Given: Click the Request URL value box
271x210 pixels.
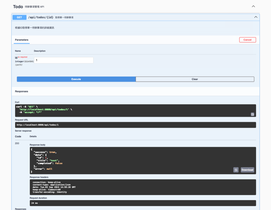Looking at the screenshot, I should pyautogui.click(x=135, y=125).
